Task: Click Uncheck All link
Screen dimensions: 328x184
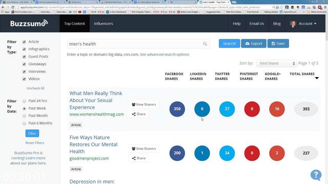Action: 35,88
